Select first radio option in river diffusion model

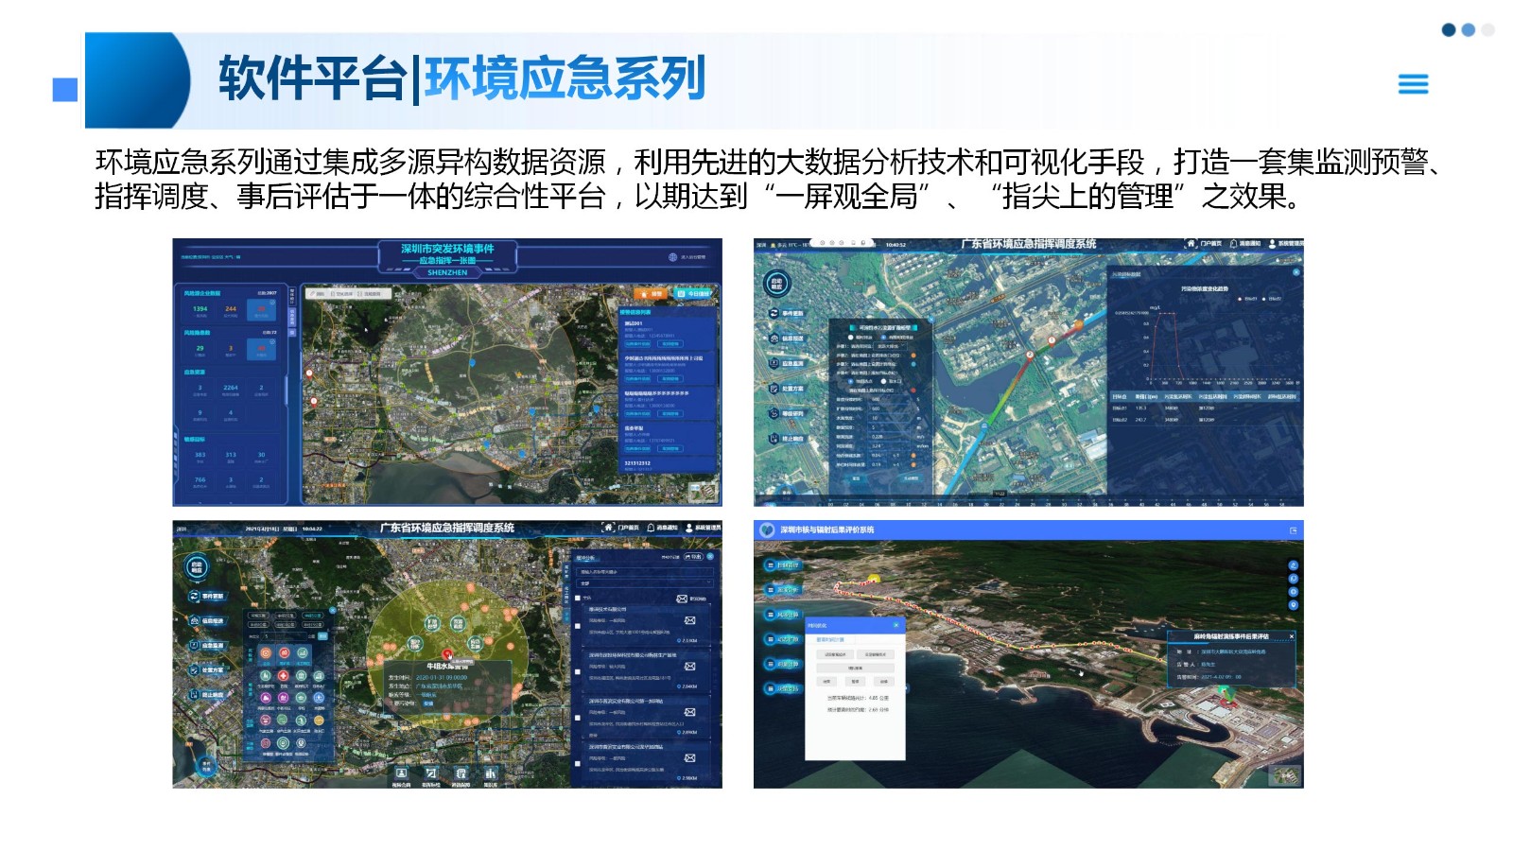pyautogui.click(x=852, y=337)
